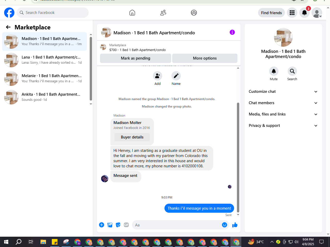View Buyer details for Madison Molter

tap(132, 137)
